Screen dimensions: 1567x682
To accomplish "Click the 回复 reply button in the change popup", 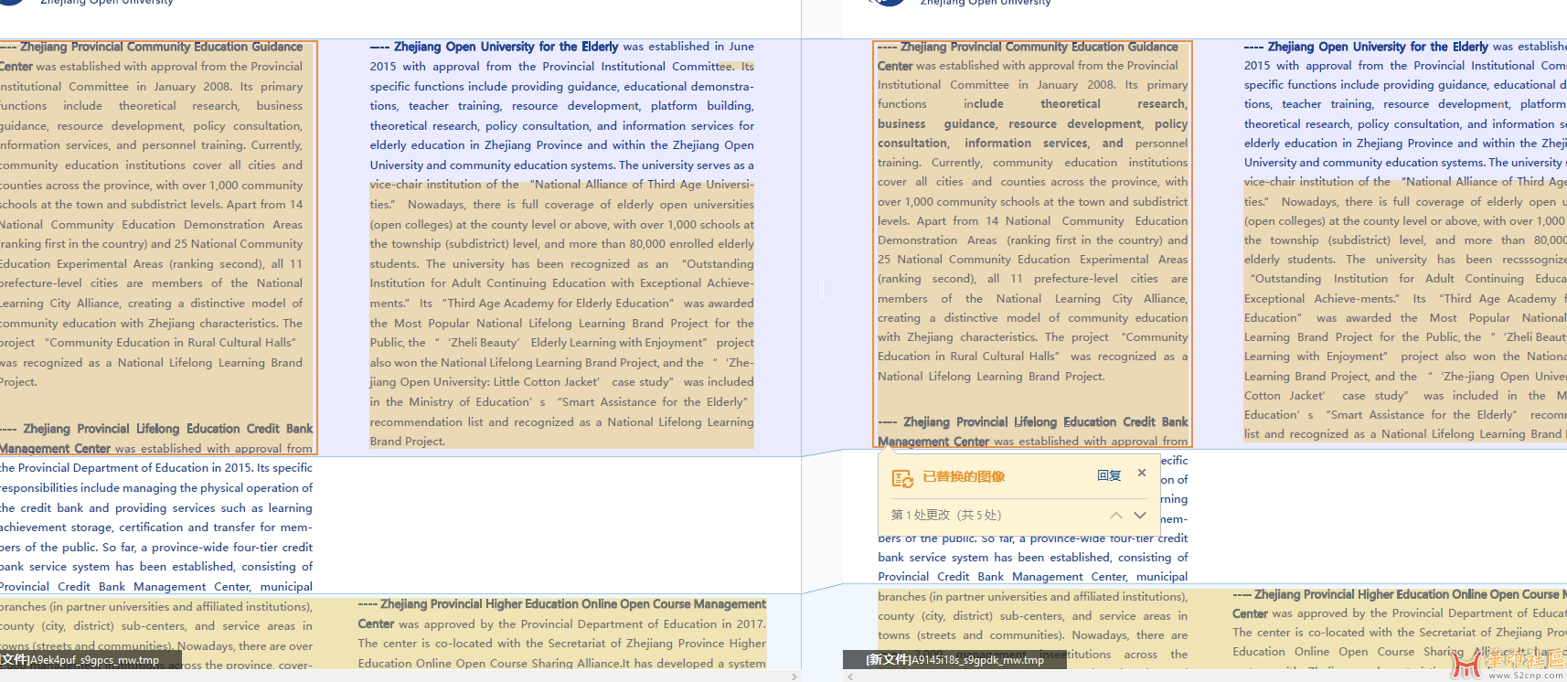I will (x=1109, y=475).
